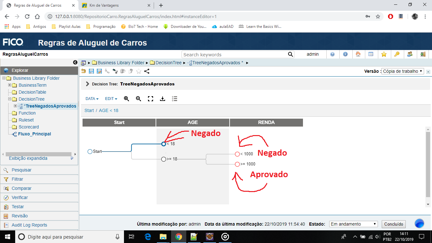Viewport: 432px width, 243px height.
Task: Click the Concluído button at the bottom
Action: pos(393,224)
